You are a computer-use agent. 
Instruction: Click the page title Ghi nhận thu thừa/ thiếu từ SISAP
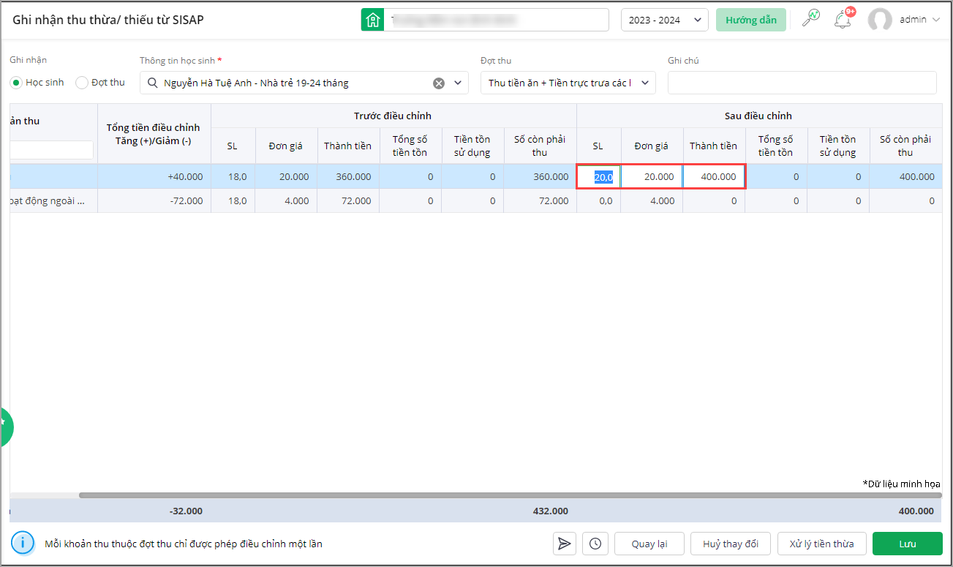click(108, 20)
